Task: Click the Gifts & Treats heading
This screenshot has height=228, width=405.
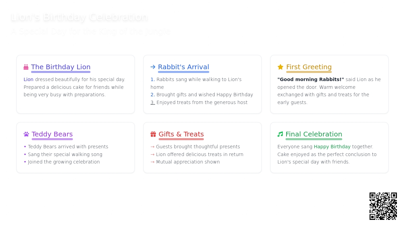Action: 181,134
